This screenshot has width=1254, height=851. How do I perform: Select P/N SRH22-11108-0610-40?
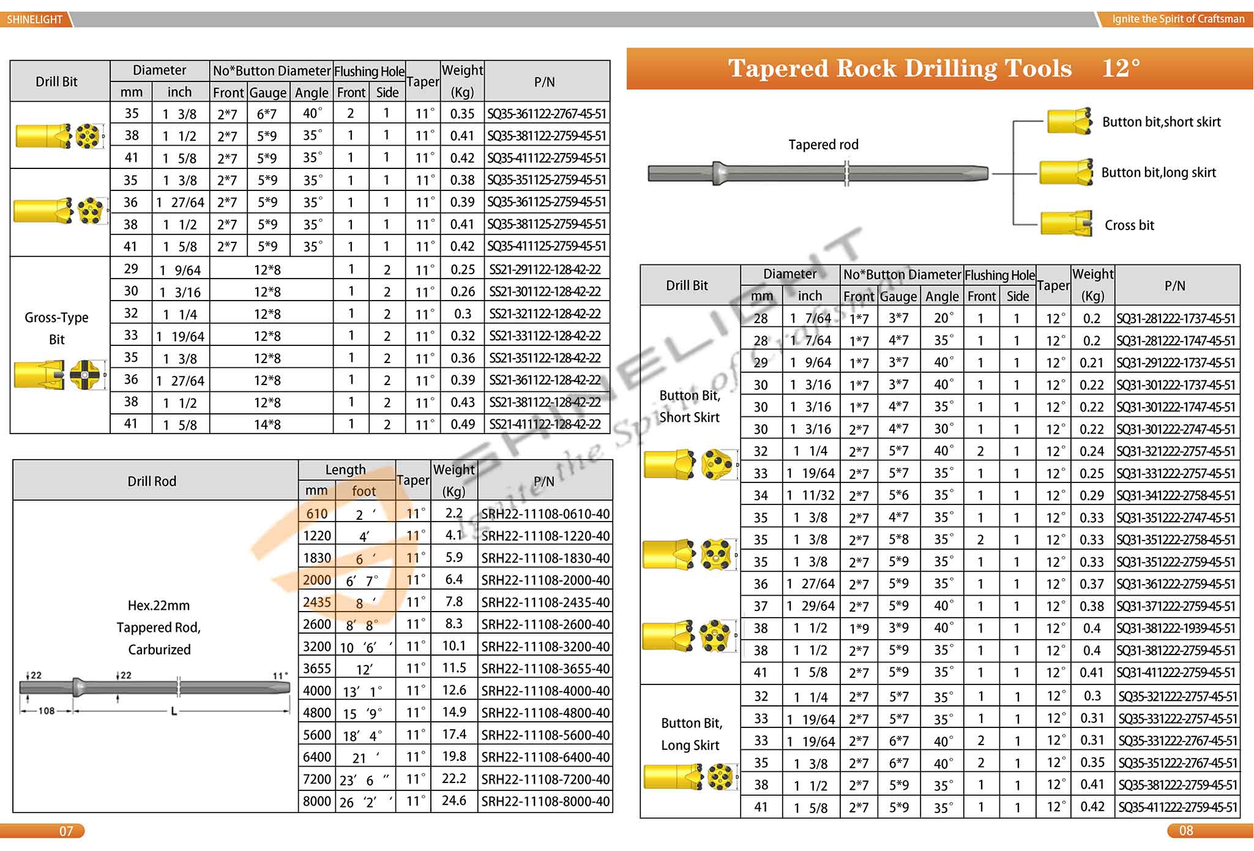(x=545, y=514)
